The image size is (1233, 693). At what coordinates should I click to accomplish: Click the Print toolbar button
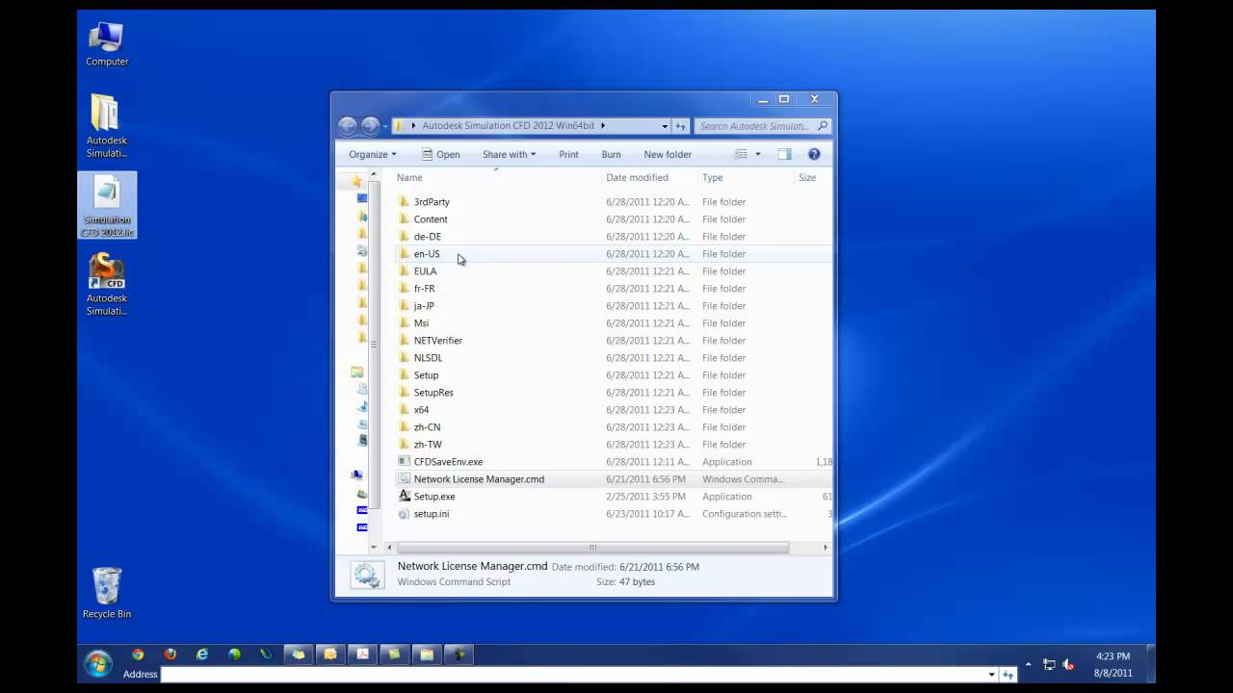[x=568, y=154]
